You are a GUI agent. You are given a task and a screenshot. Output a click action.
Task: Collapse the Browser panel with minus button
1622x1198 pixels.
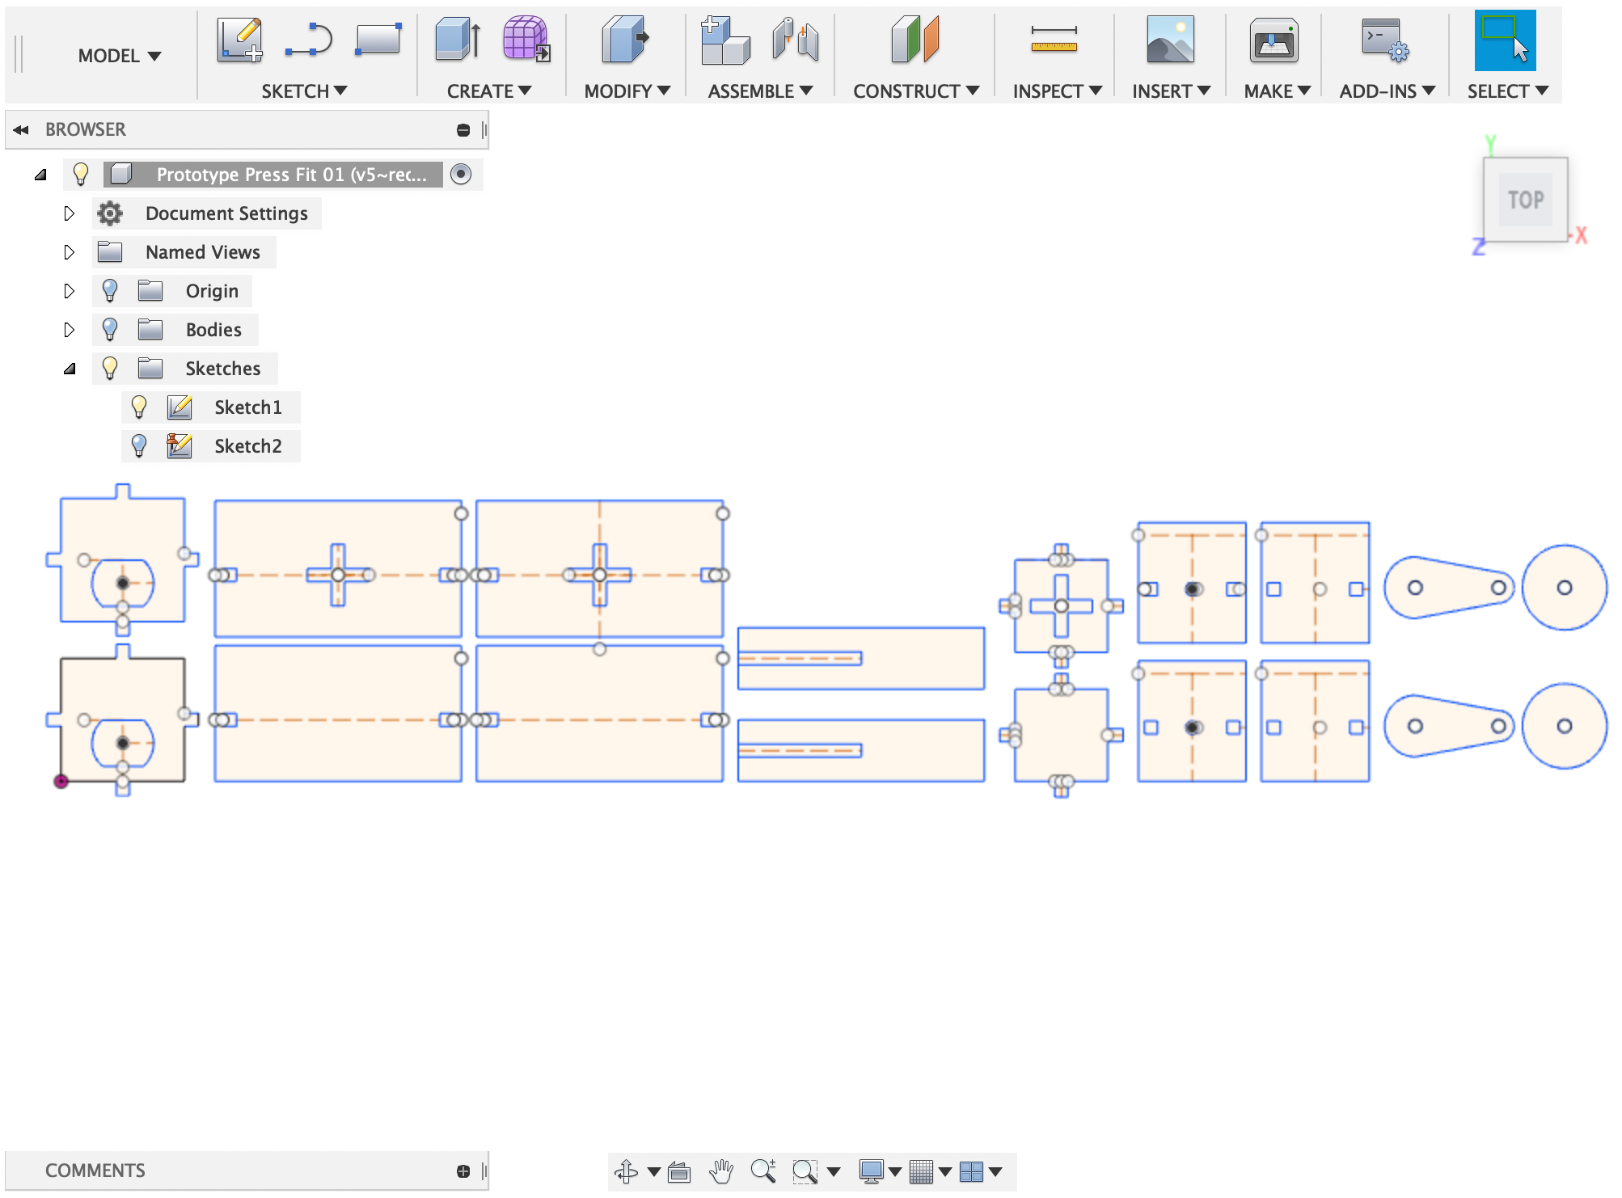tap(463, 130)
